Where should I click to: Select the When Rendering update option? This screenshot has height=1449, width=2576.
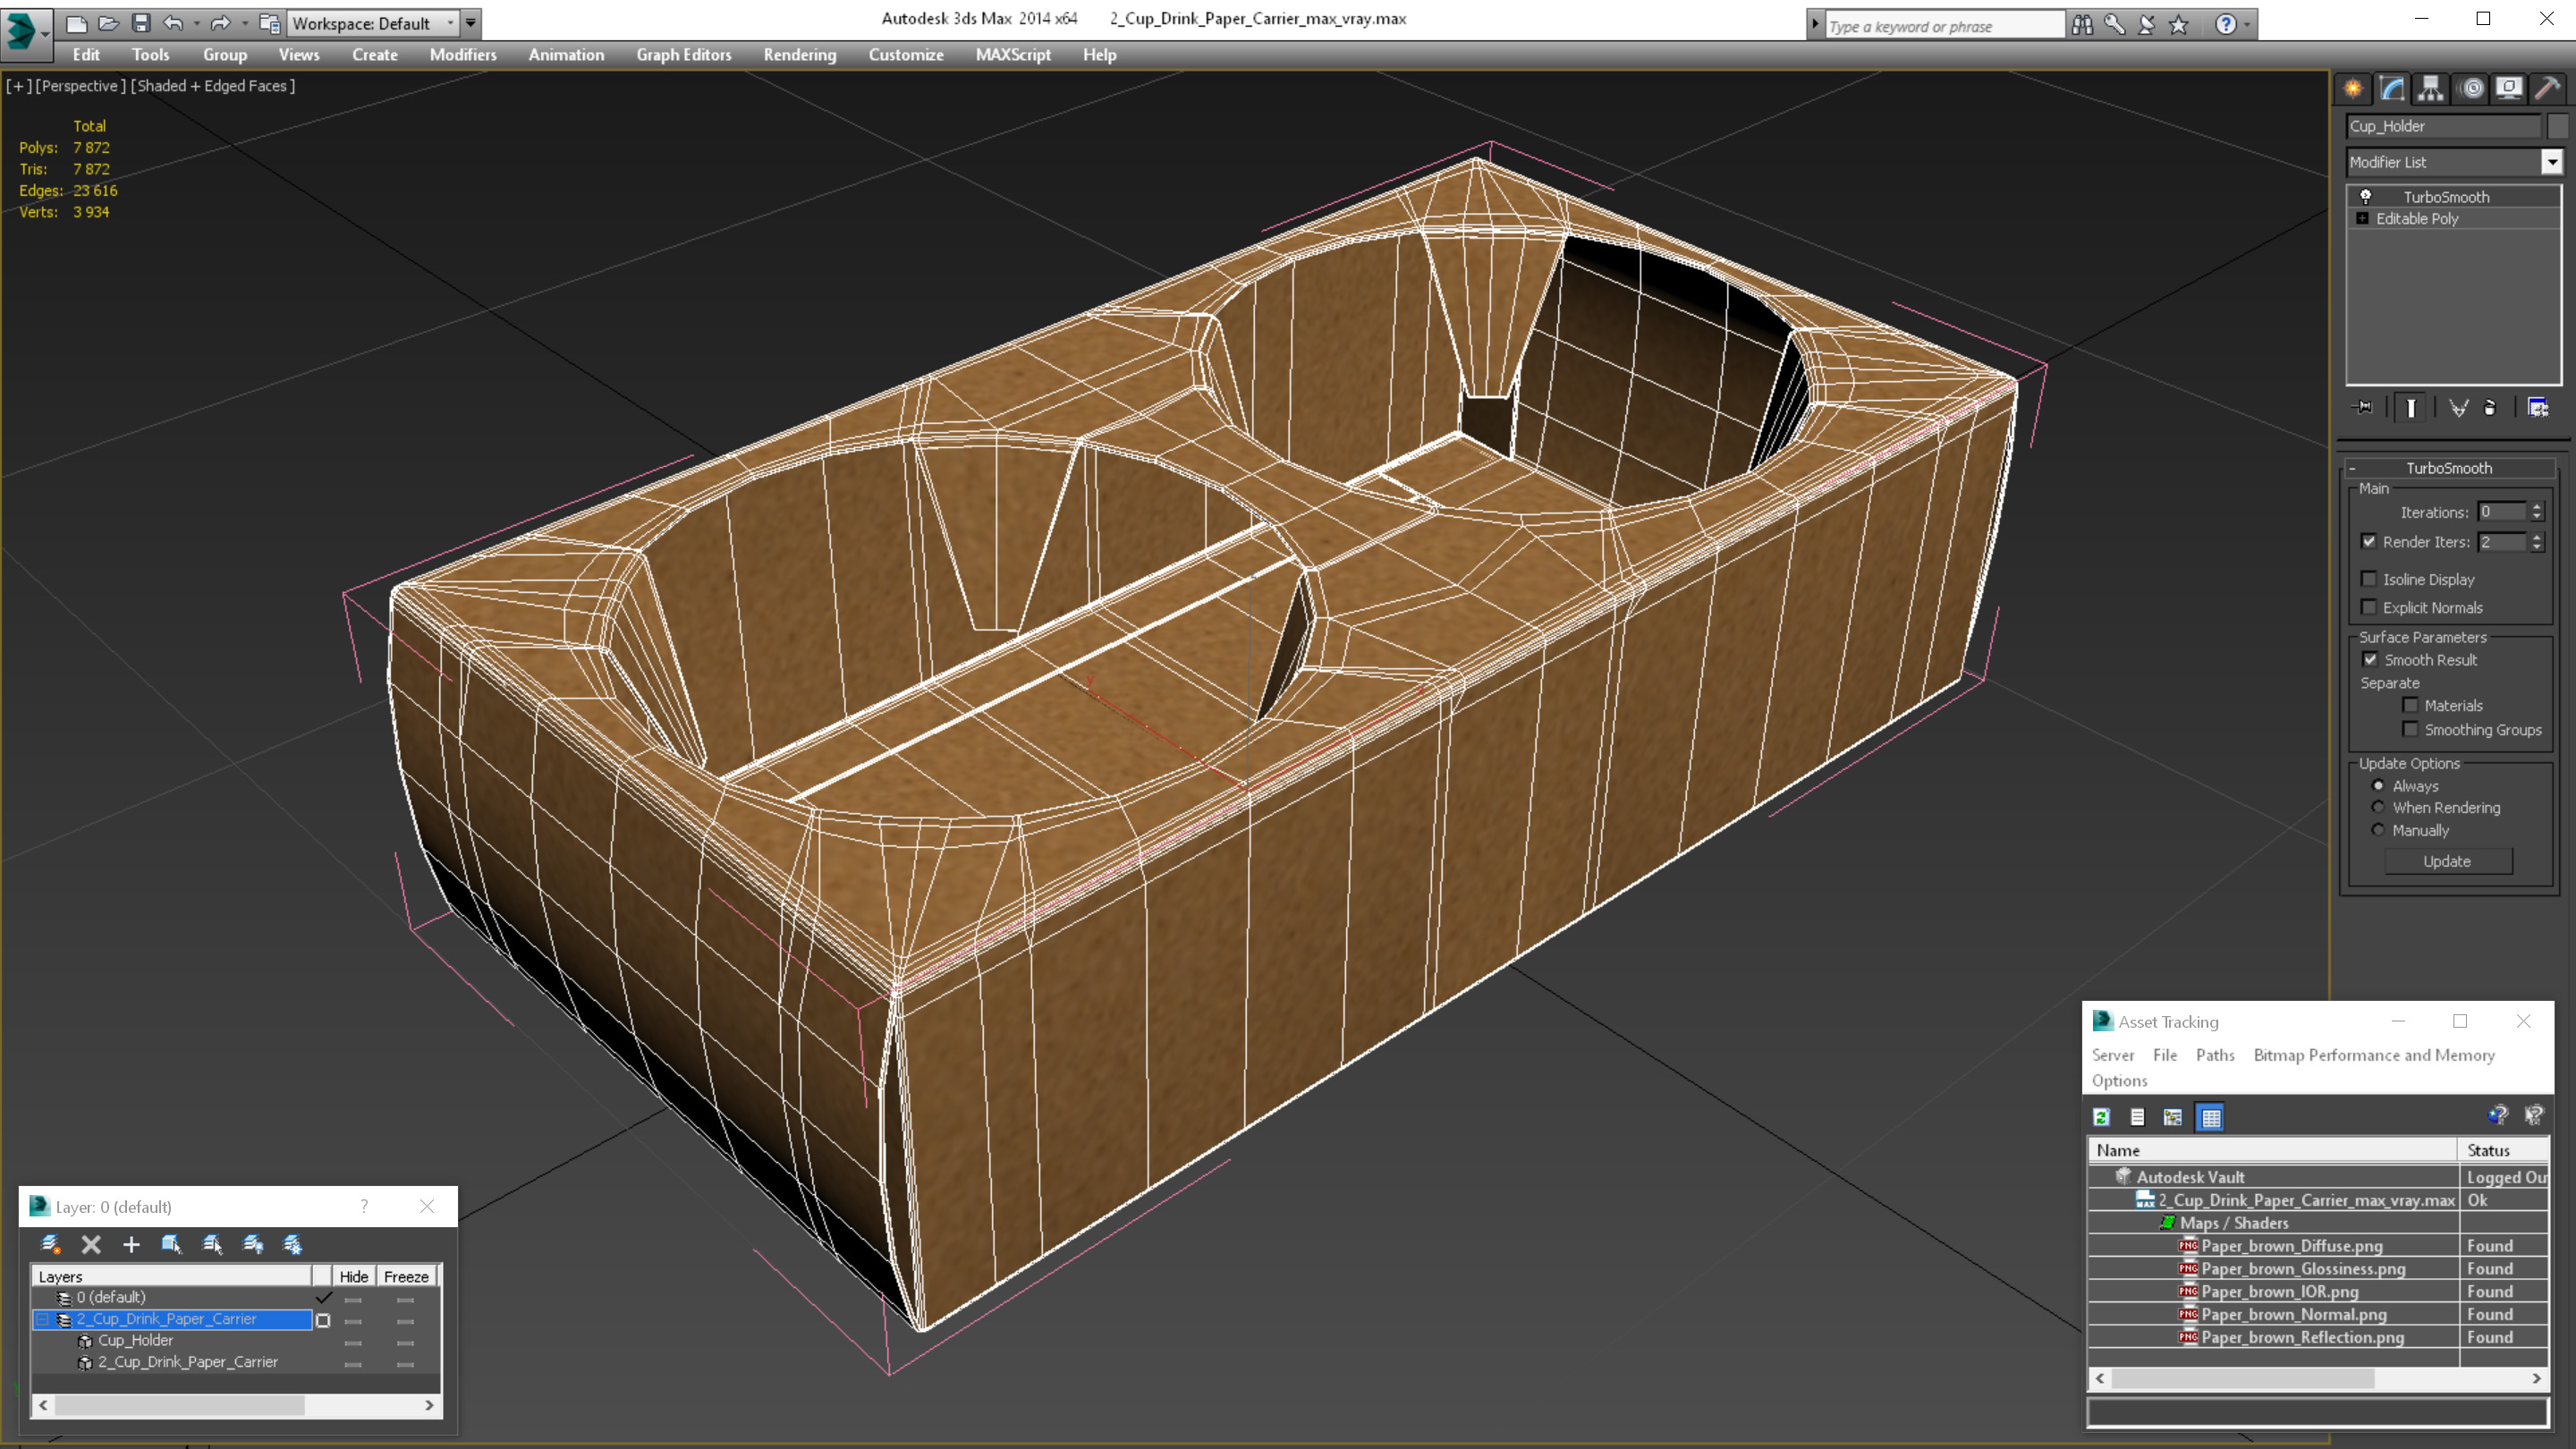[x=2378, y=807]
